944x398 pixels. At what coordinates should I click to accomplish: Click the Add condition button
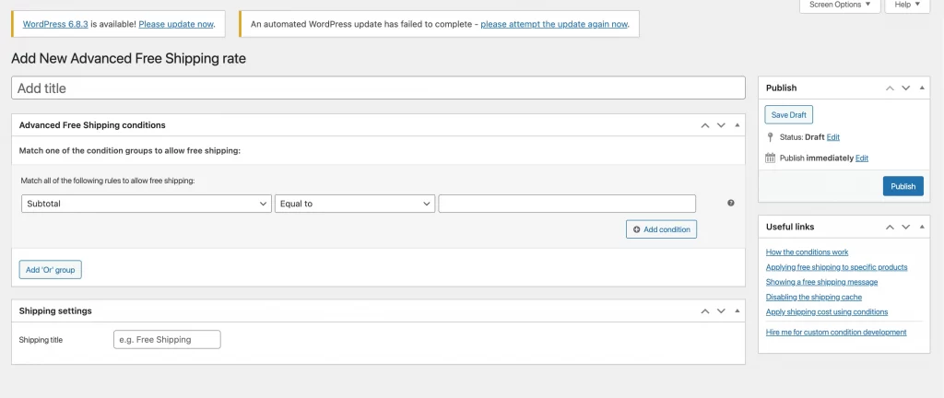[661, 229]
